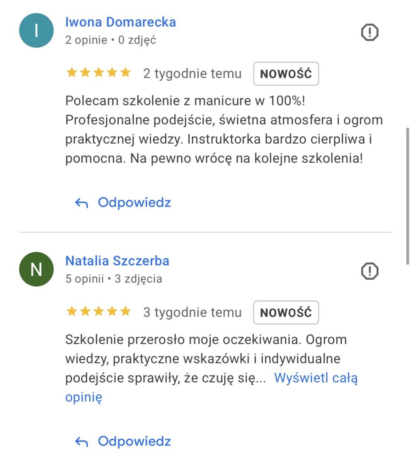The width and height of the screenshot is (412, 454).
Task: Click "Odpowiedz" text under Natalia's review
Action: click(134, 441)
